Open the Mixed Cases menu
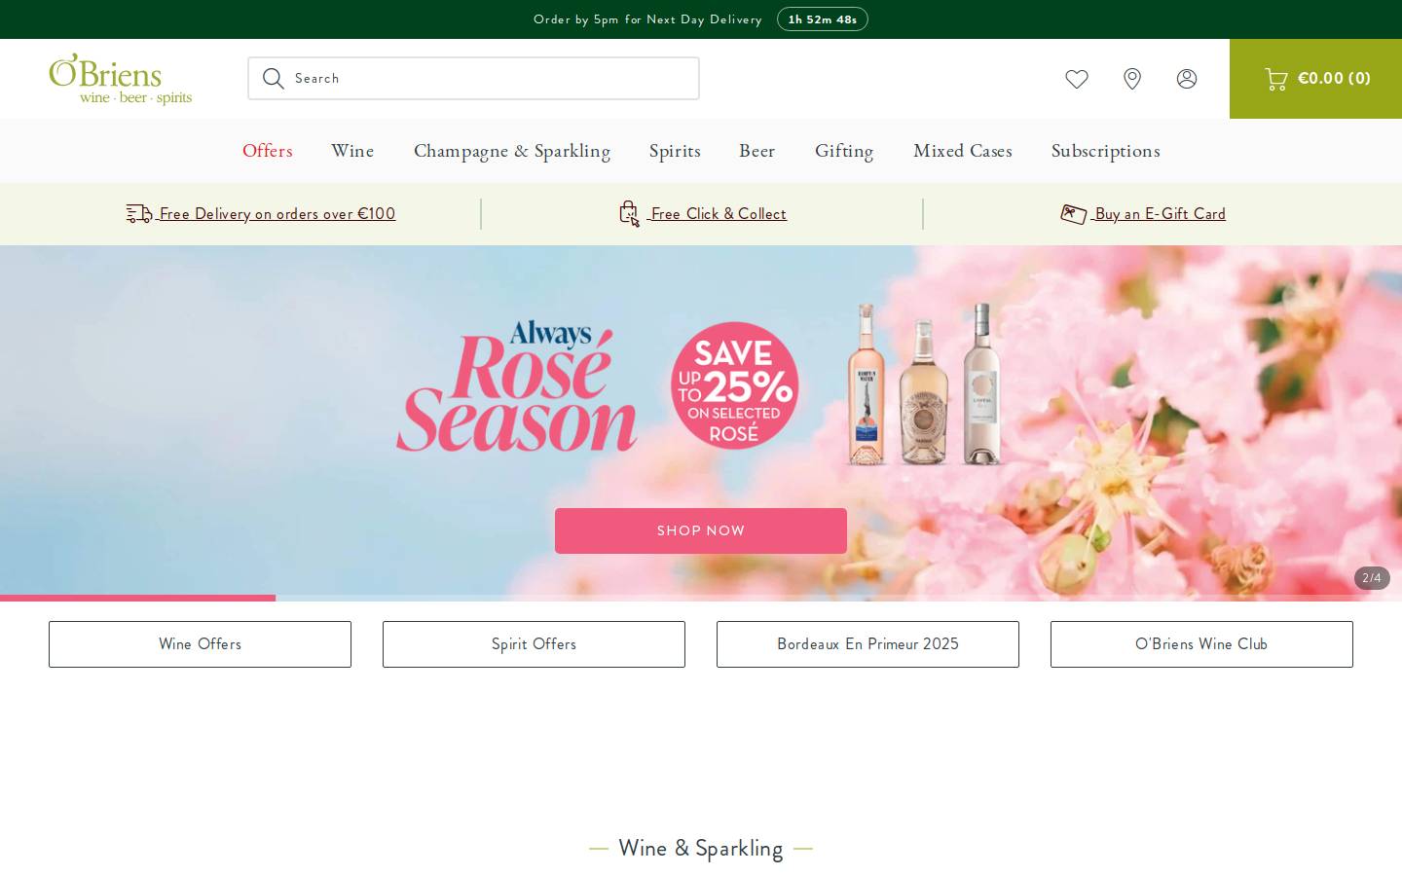The height and width of the screenshot is (876, 1402). [963, 151]
